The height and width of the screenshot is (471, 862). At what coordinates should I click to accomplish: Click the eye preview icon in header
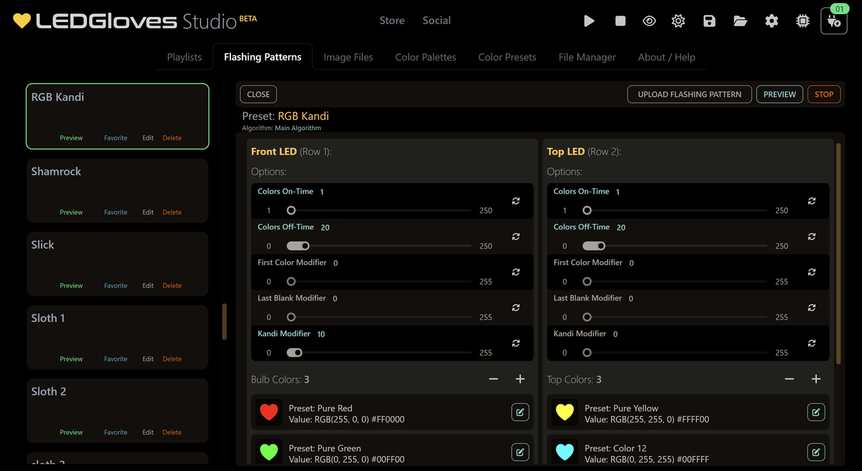649,21
